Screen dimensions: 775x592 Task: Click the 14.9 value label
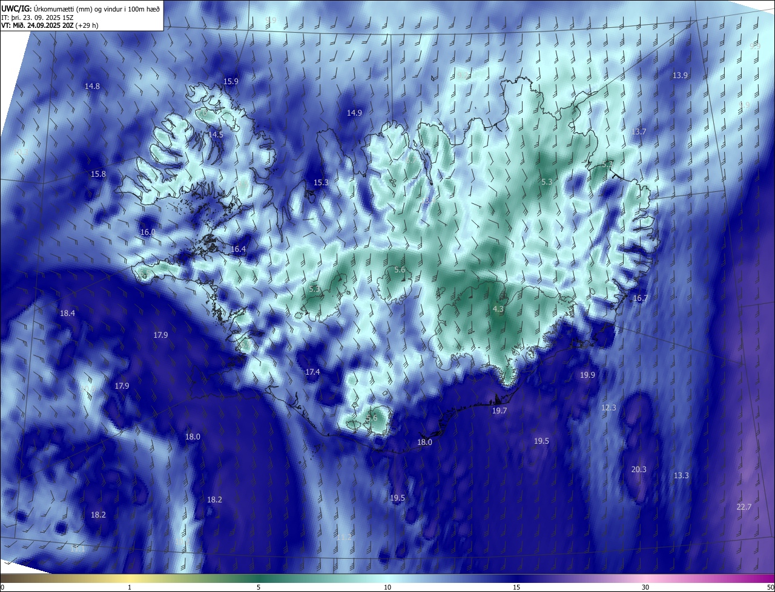[355, 113]
